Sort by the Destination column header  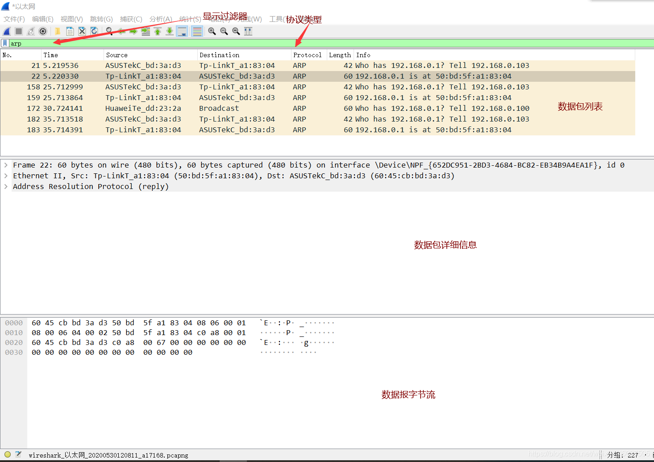click(x=244, y=55)
